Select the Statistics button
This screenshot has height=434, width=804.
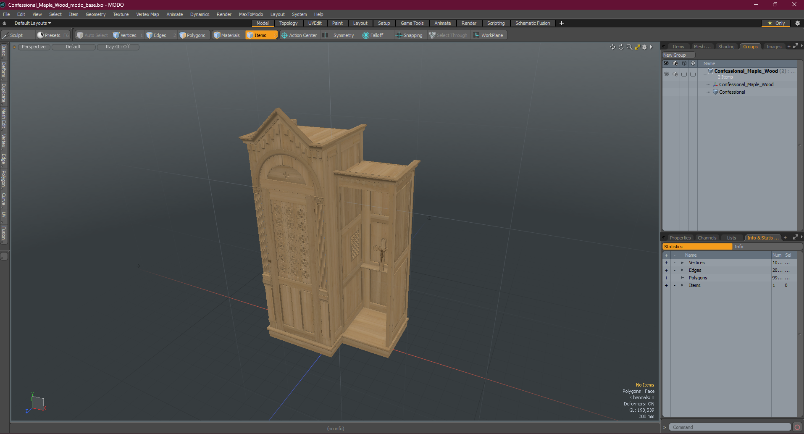[x=697, y=247]
